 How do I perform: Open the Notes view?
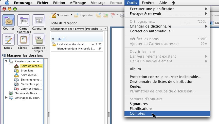[x=8, y=40]
